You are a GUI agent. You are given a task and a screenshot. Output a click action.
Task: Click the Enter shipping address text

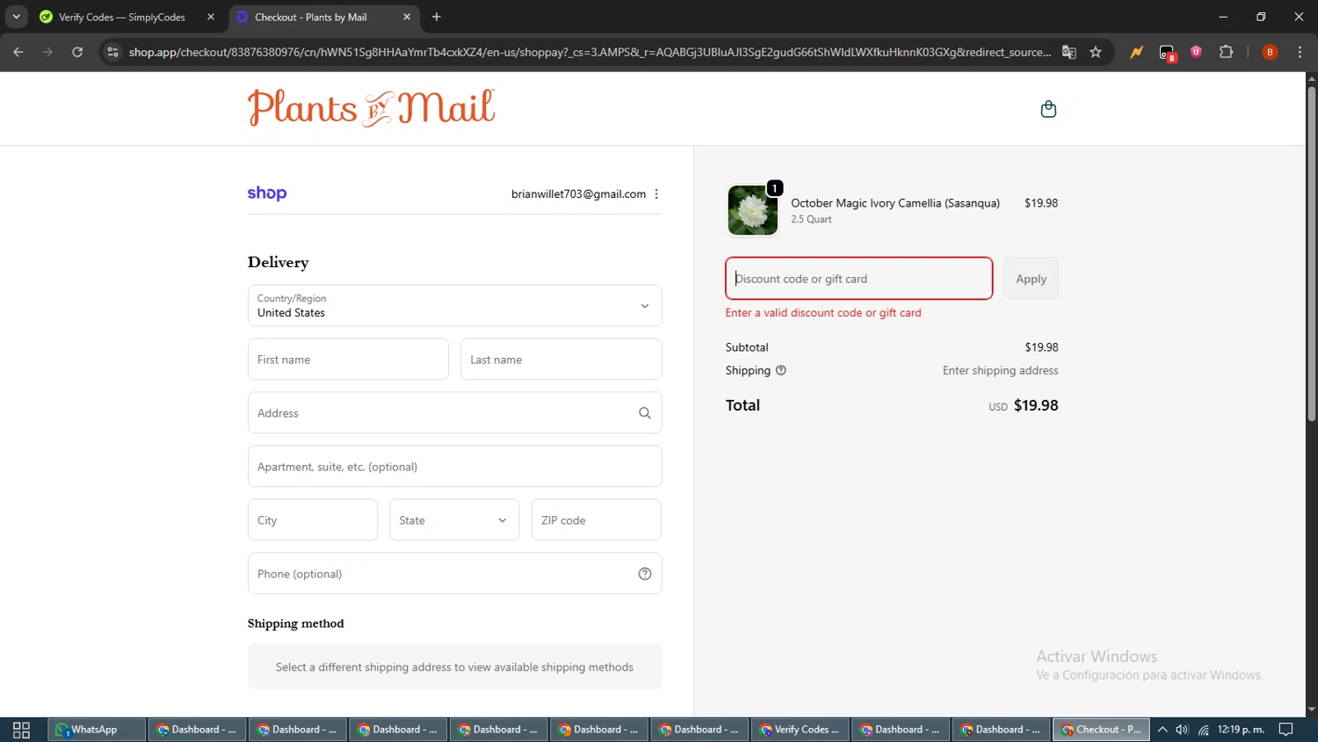coord(1000,371)
